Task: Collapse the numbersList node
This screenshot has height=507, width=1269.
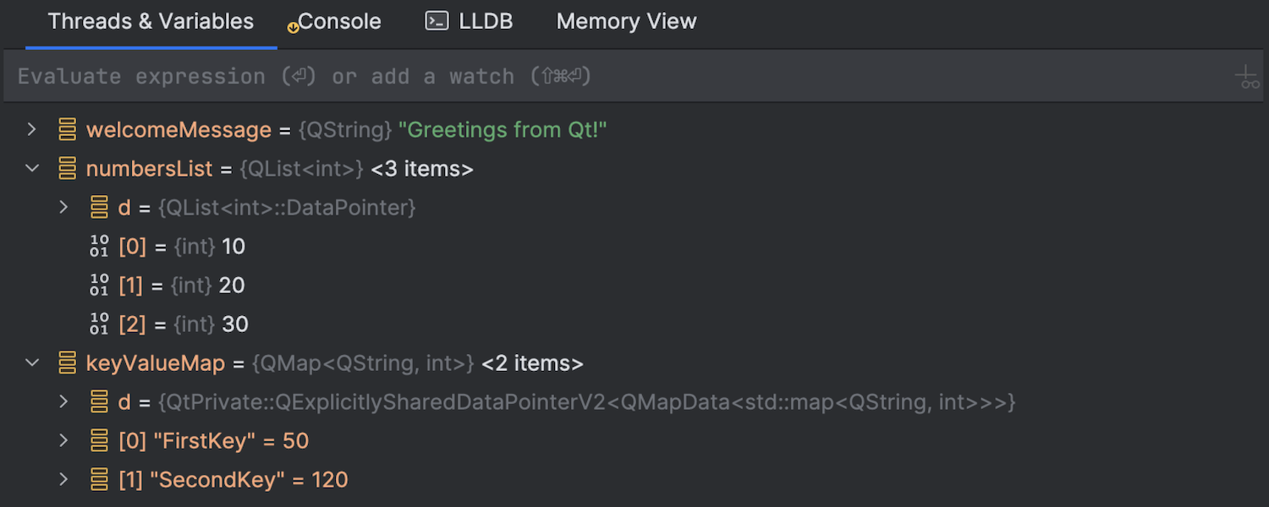Action: [32, 169]
